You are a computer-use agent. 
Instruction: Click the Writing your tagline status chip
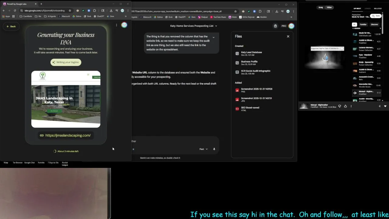(x=66, y=62)
